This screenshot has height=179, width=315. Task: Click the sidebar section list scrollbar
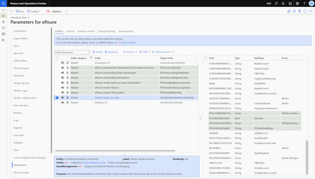point(51,91)
